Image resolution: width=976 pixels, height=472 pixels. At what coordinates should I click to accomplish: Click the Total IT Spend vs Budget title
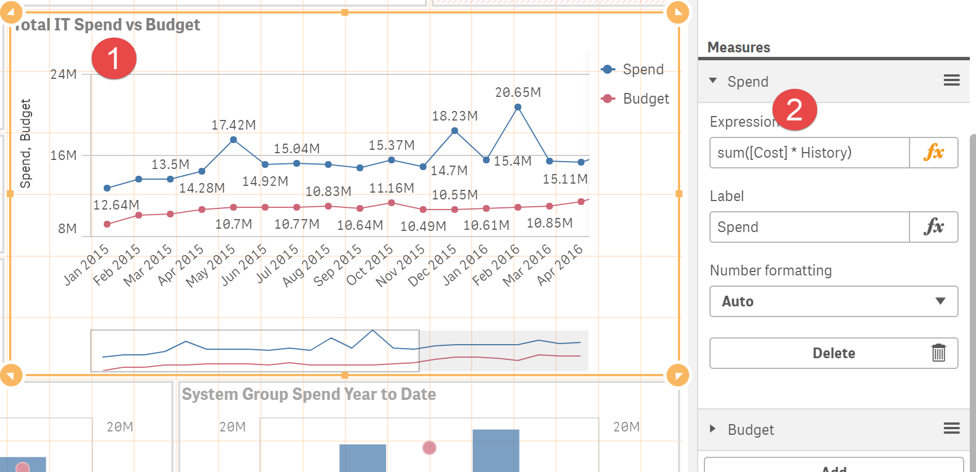coord(107,25)
